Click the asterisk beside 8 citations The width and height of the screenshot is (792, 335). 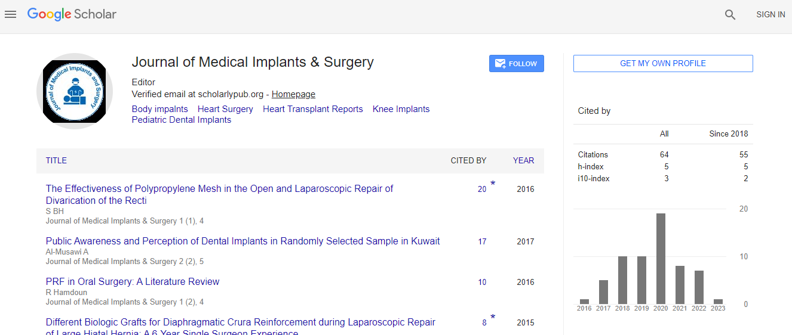click(493, 318)
